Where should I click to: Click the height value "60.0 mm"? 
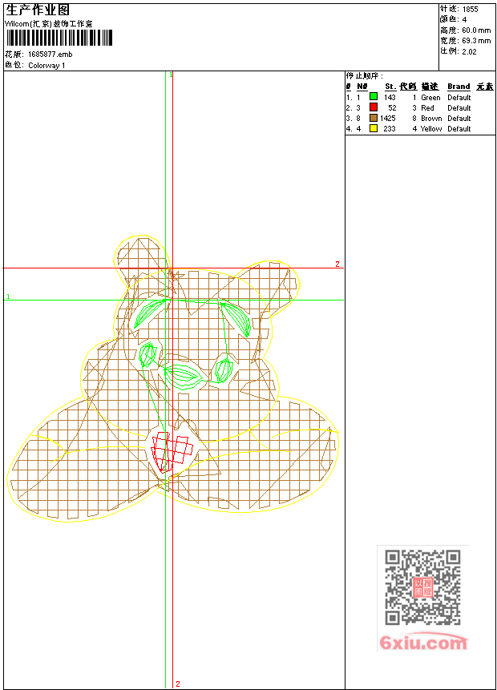pos(476,30)
